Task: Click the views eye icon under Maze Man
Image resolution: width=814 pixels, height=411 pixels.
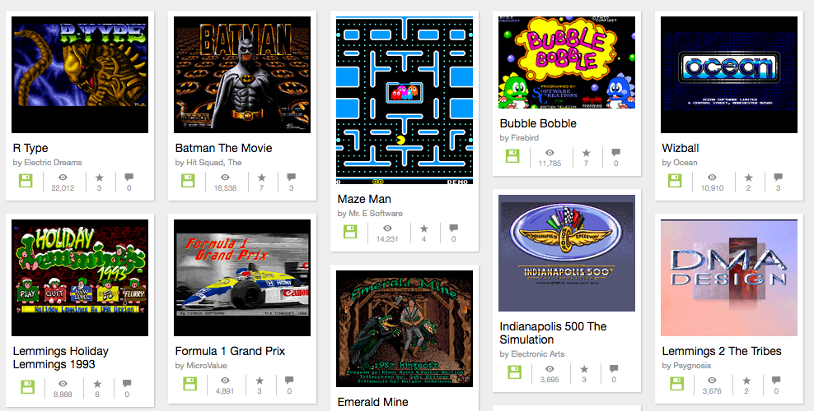Action: point(387,229)
